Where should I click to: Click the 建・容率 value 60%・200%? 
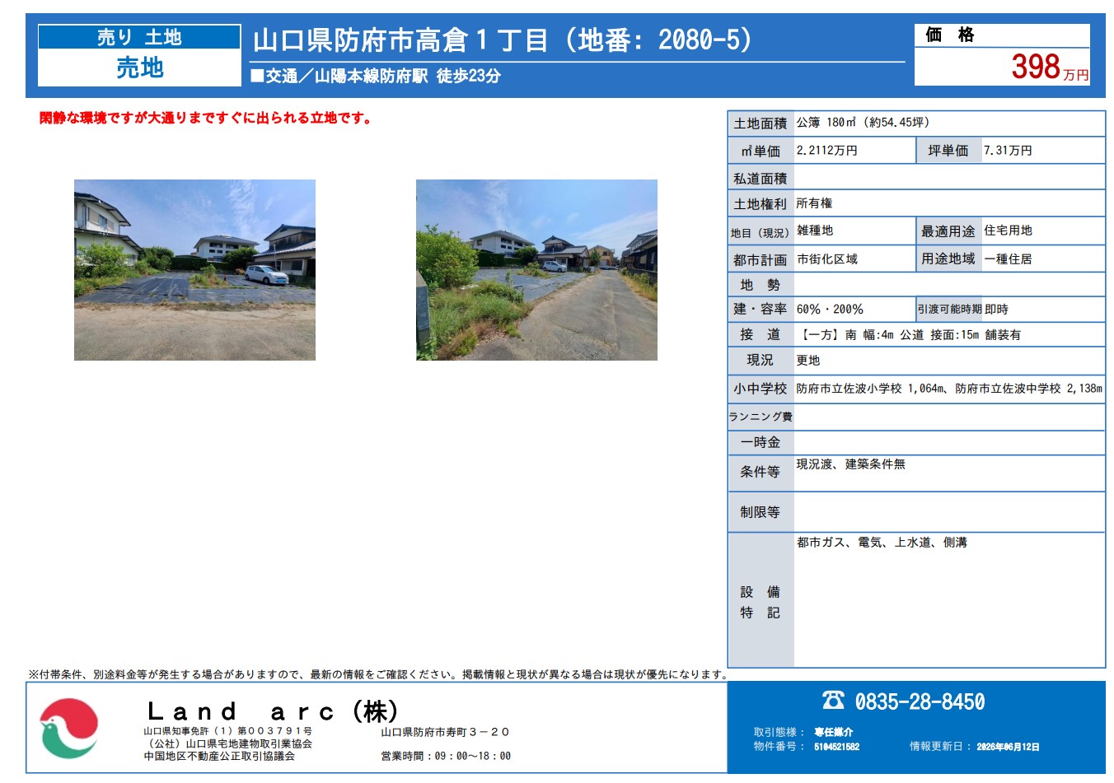pos(830,310)
